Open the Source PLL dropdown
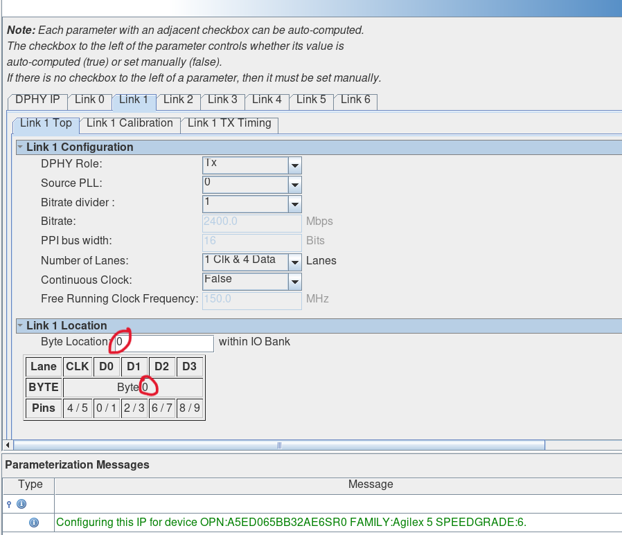622x535 pixels. point(295,185)
